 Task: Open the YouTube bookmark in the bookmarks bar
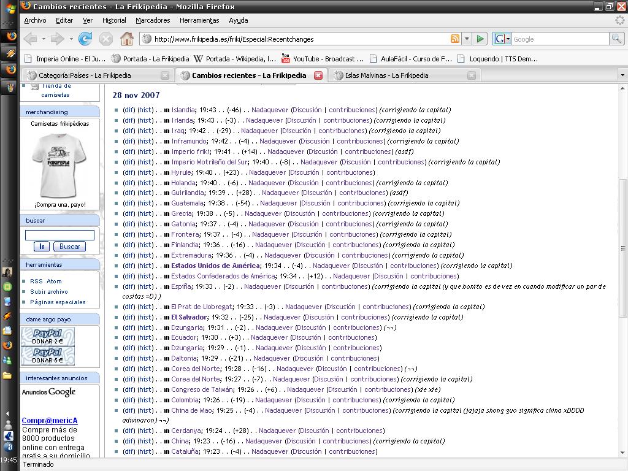coord(322,59)
